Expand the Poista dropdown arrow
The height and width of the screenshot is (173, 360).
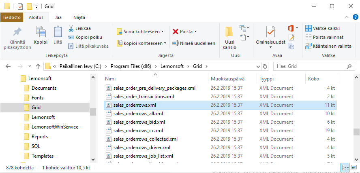pos(196,32)
